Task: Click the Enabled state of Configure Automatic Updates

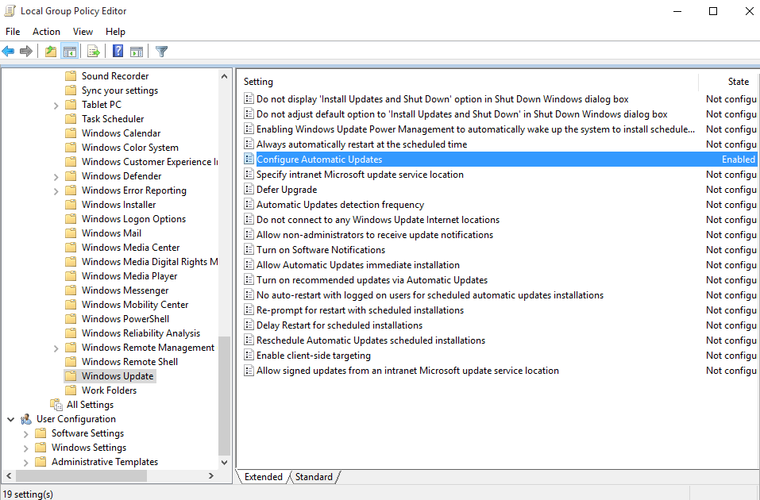Action: 739,159
